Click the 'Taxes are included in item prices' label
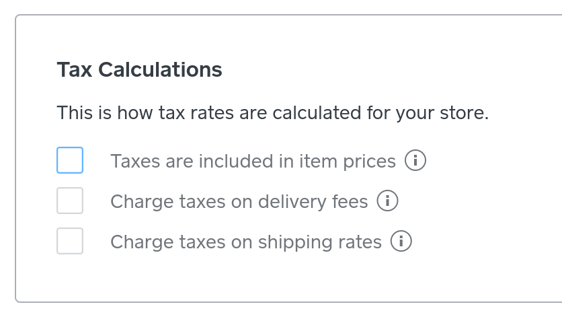562x319 pixels. [x=253, y=162]
